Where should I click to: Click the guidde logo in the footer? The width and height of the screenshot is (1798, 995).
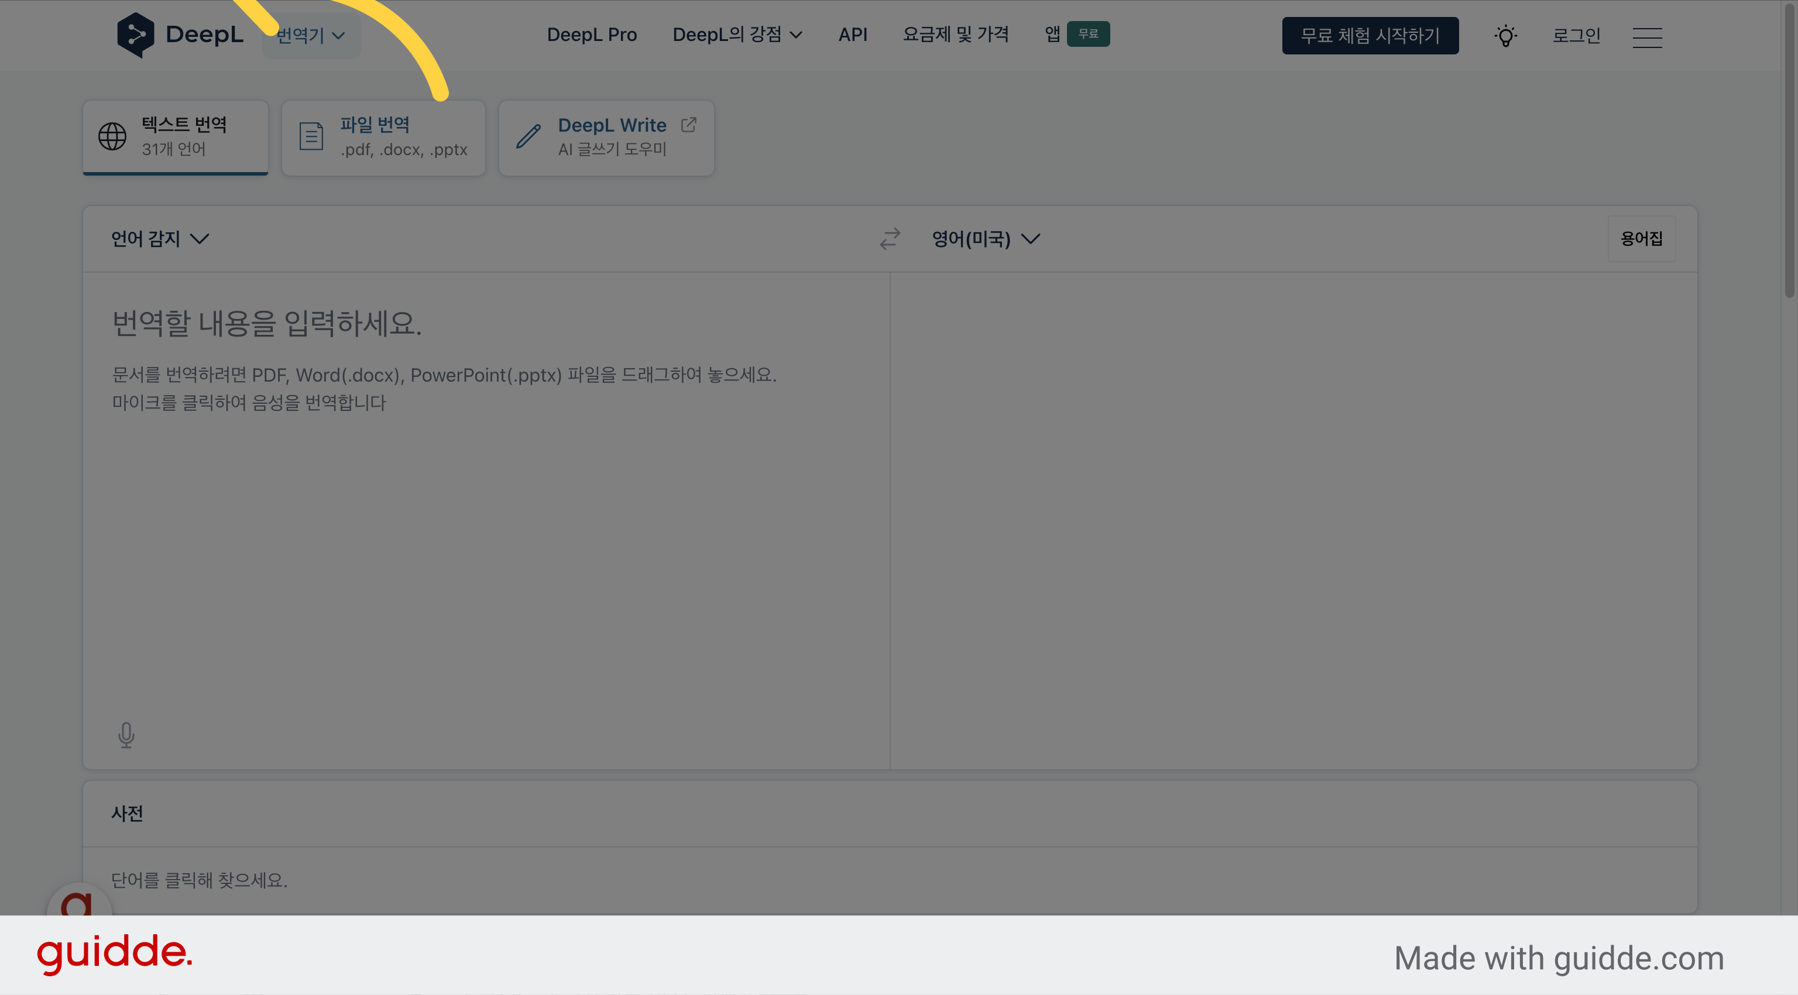(x=115, y=954)
